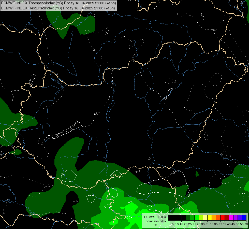The height and width of the screenshot is (229, 249).
Task: Click the yellow-green legend swatch 29–30
Action: pyautogui.click(x=201, y=218)
